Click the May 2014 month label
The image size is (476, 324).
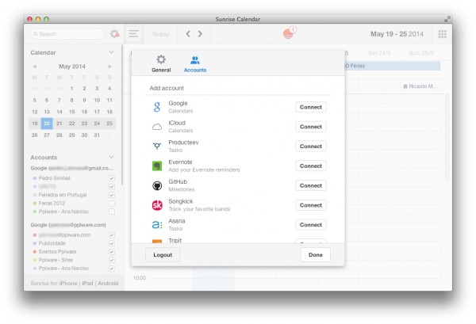click(72, 67)
